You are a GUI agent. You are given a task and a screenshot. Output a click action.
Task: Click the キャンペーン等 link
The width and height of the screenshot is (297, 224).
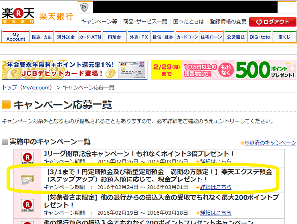pos(99,22)
